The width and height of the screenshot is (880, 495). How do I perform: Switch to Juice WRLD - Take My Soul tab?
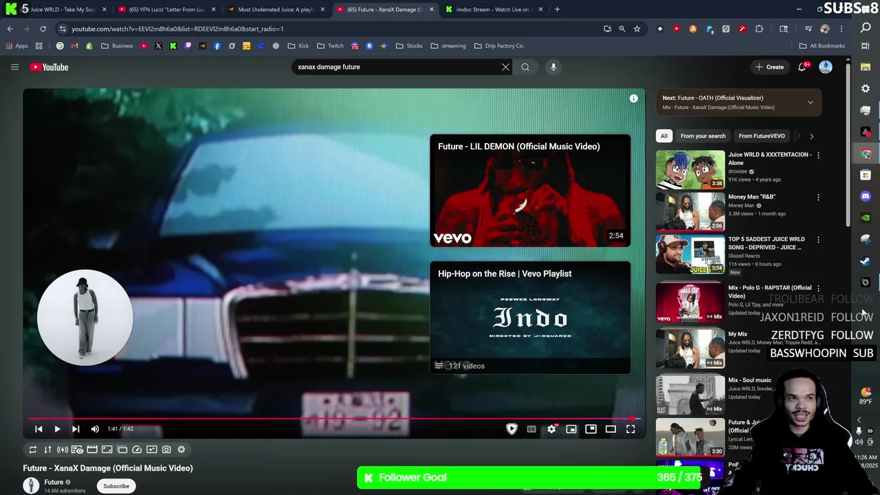tap(62, 10)
